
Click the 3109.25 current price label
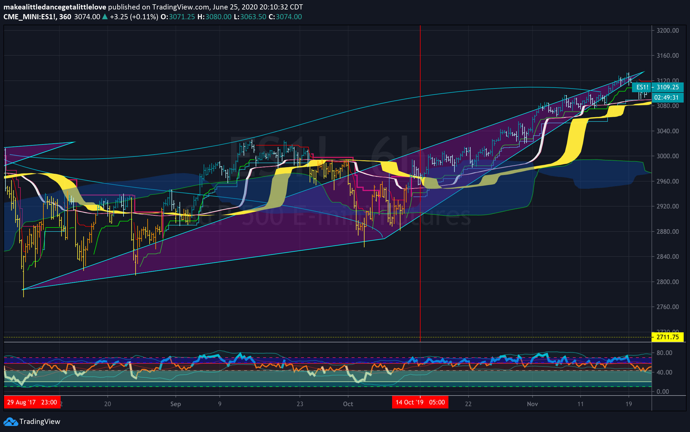point(668,87)
